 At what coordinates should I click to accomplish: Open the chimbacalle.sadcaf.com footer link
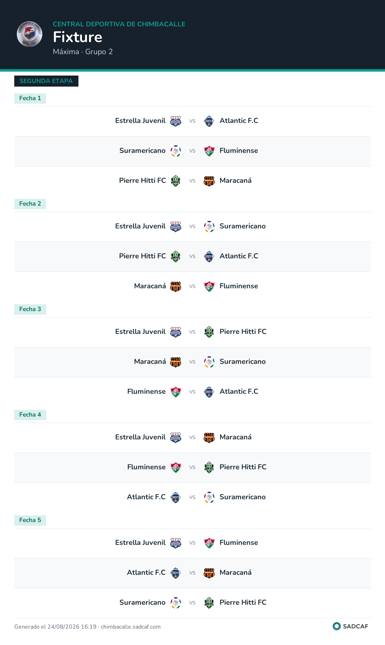pos(131,627)
